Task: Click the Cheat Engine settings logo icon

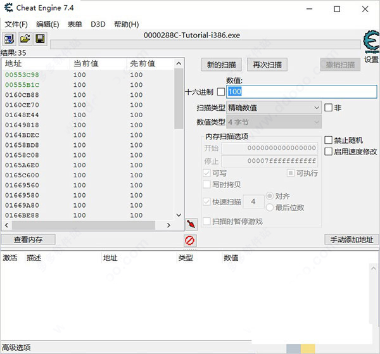Action: click(x=370, y=42)
